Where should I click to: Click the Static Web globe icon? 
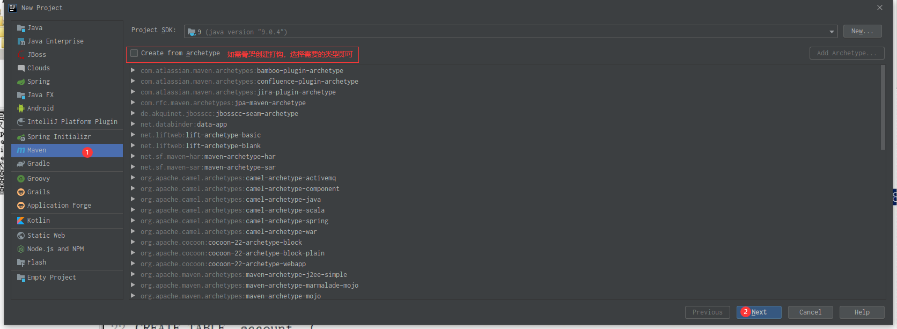tap(21, 236)
